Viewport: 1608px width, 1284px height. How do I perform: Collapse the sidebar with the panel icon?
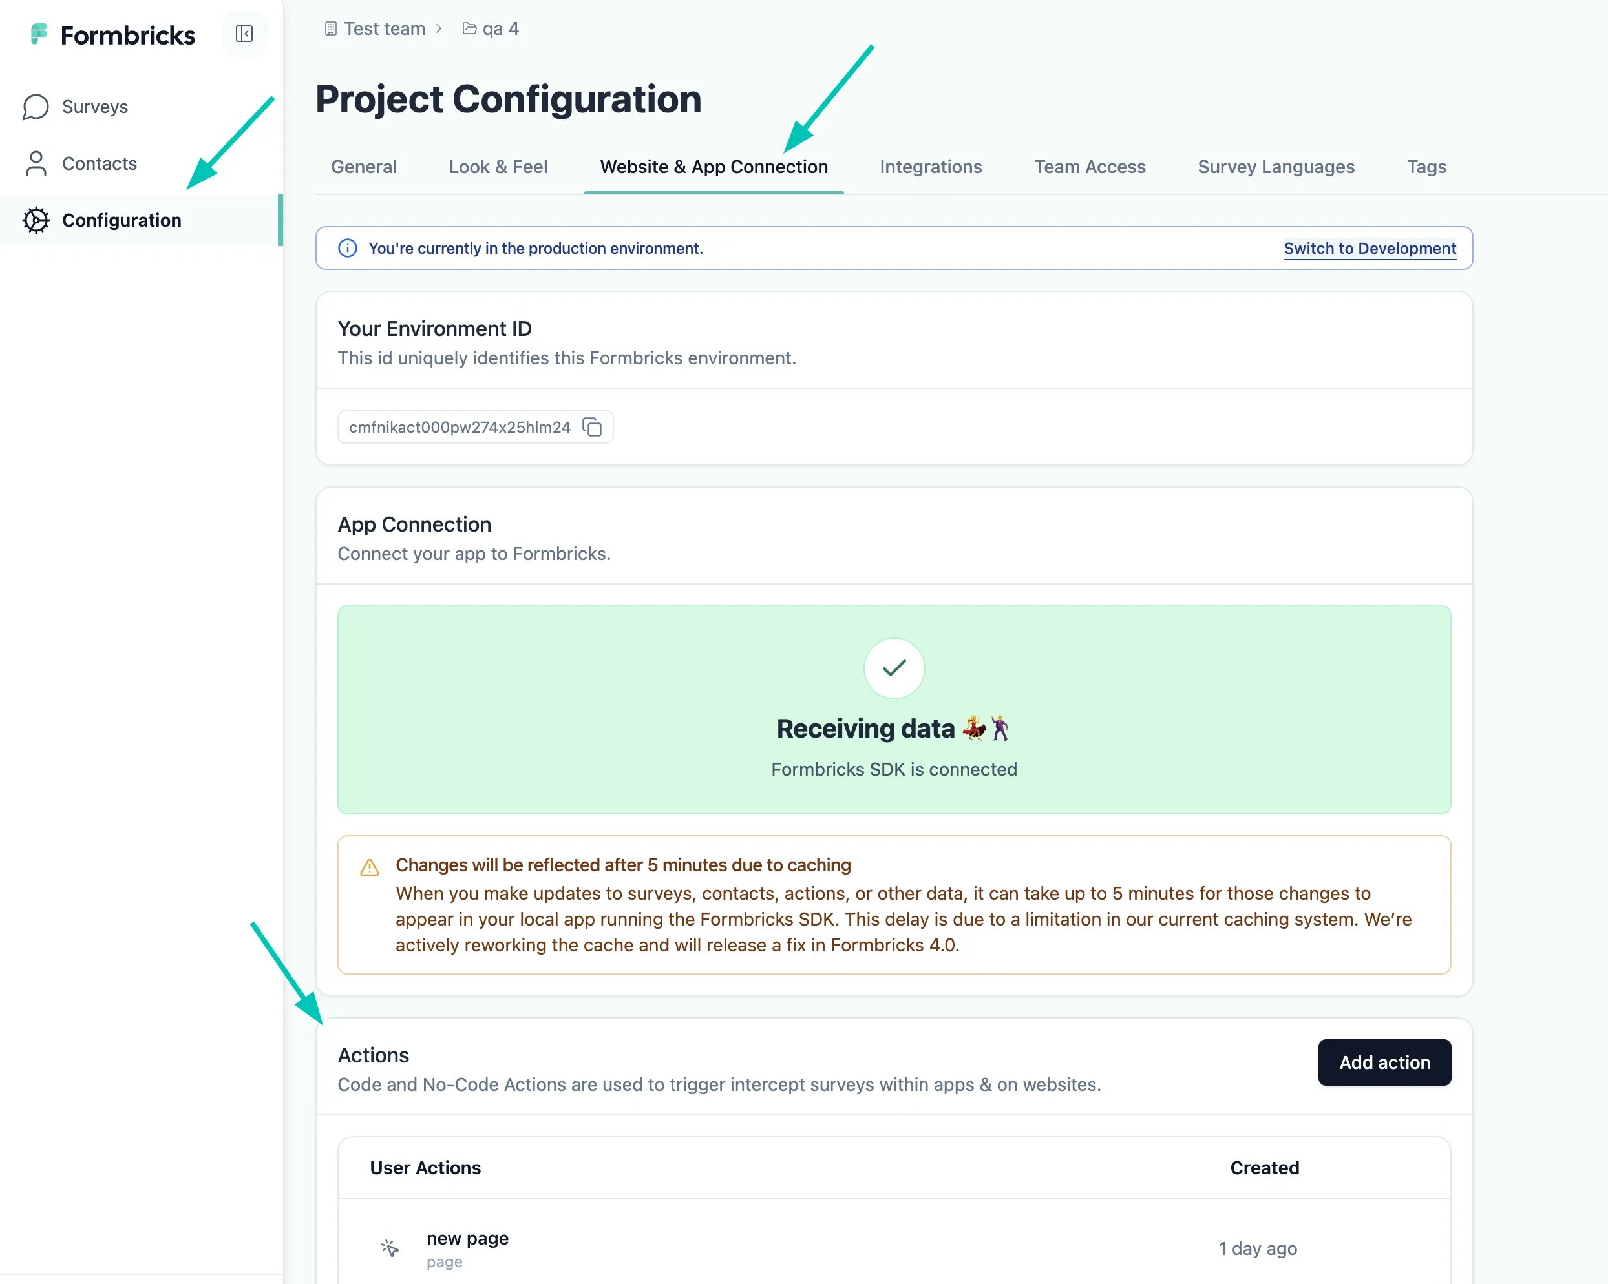[x=244, y=34]
